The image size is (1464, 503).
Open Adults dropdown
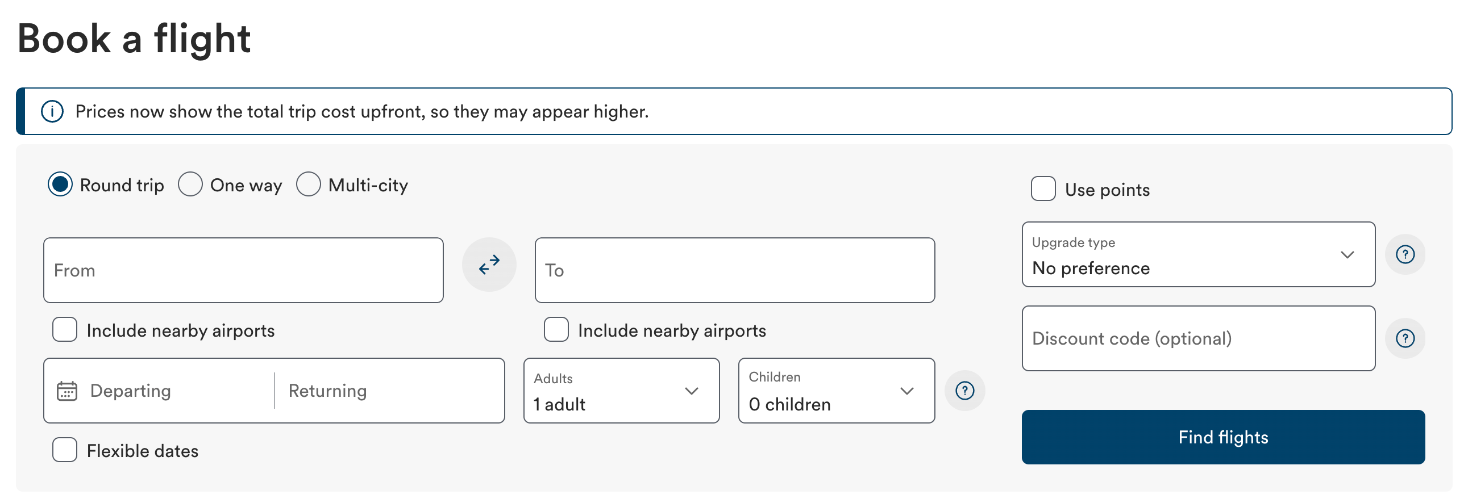622,391
